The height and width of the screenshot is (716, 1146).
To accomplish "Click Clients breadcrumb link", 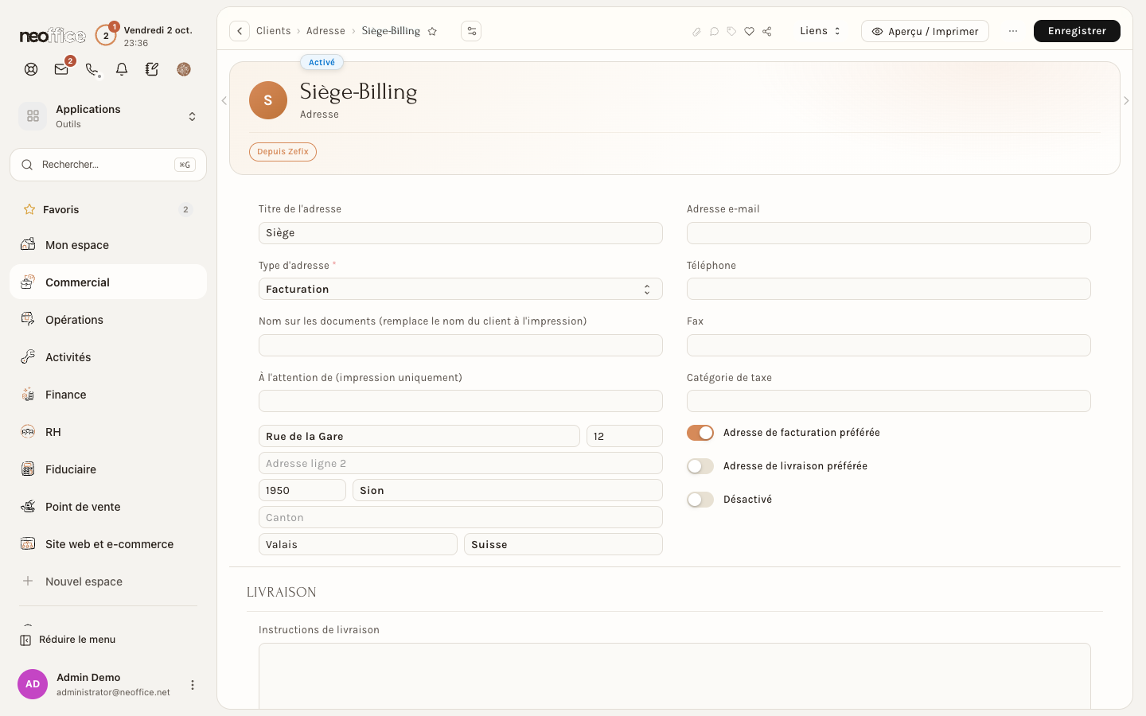I will (x=273, y=31).
